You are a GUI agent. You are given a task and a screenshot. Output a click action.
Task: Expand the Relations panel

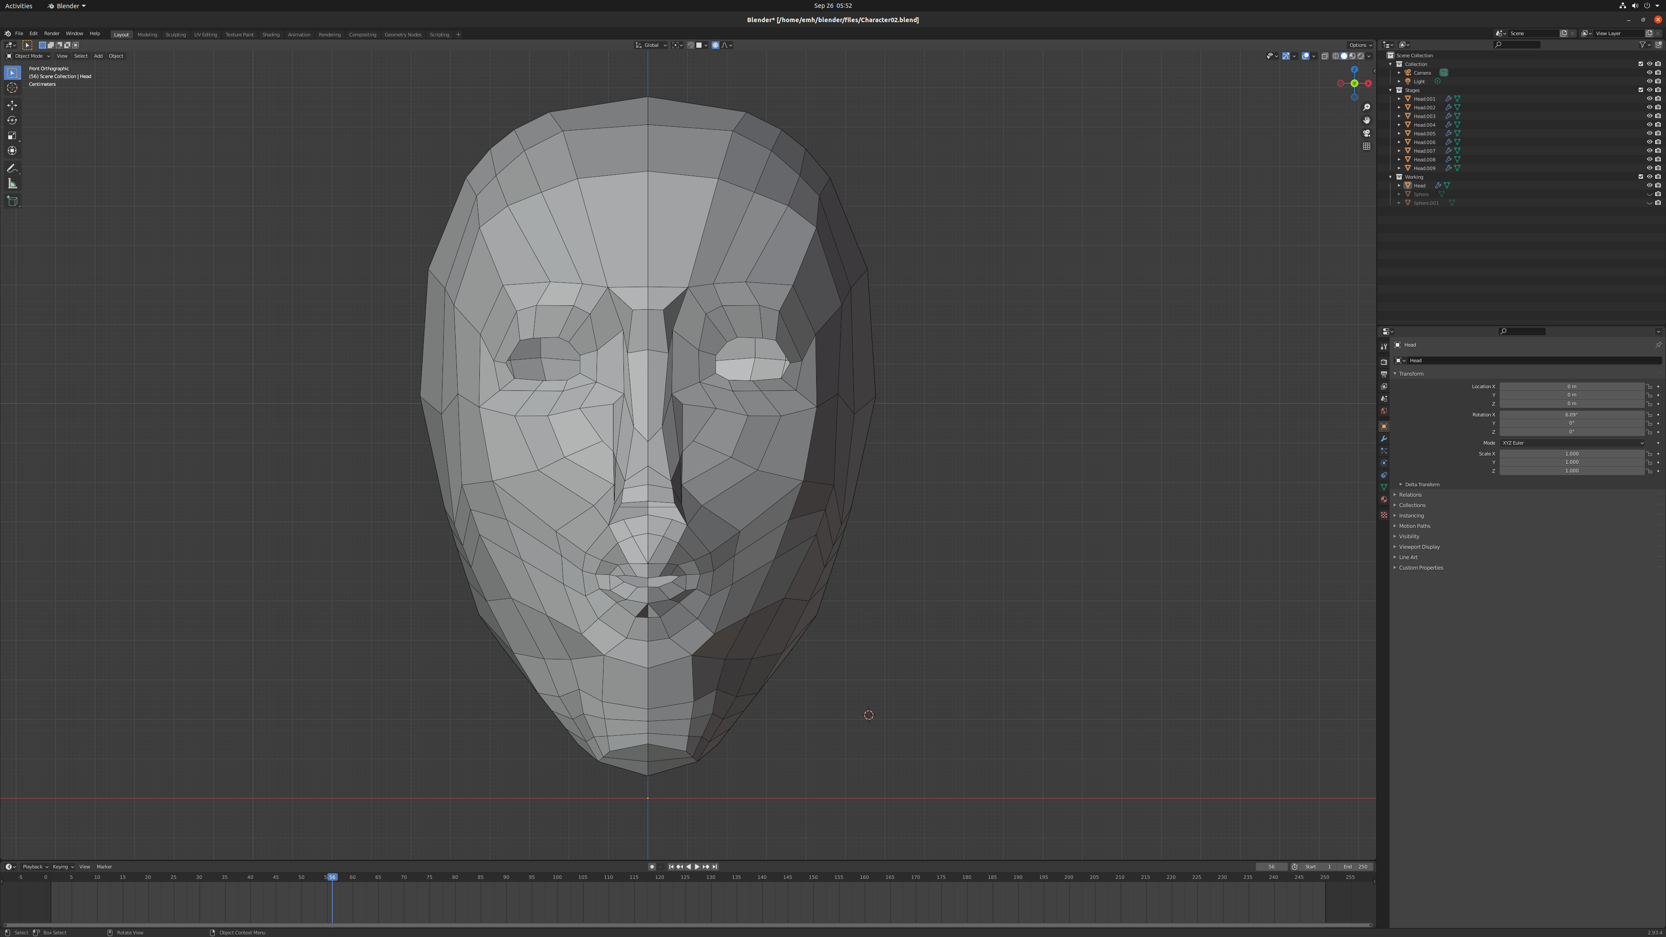point(1410,495)
